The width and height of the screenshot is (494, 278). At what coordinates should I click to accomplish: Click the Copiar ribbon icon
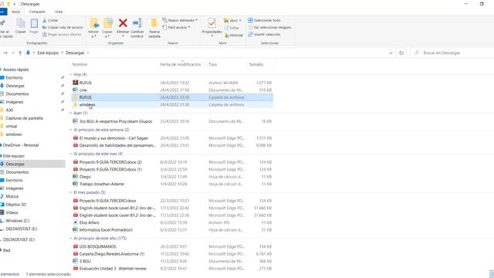point(21,25)
